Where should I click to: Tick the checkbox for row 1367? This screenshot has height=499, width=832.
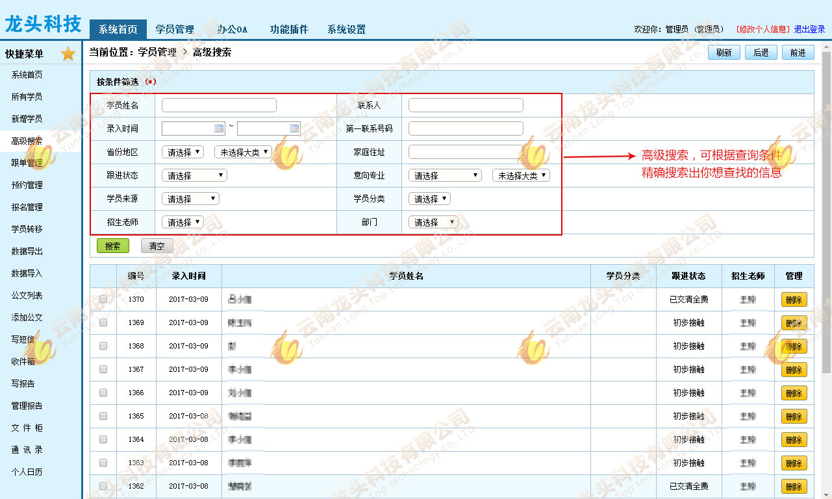[x=103, y=369]
